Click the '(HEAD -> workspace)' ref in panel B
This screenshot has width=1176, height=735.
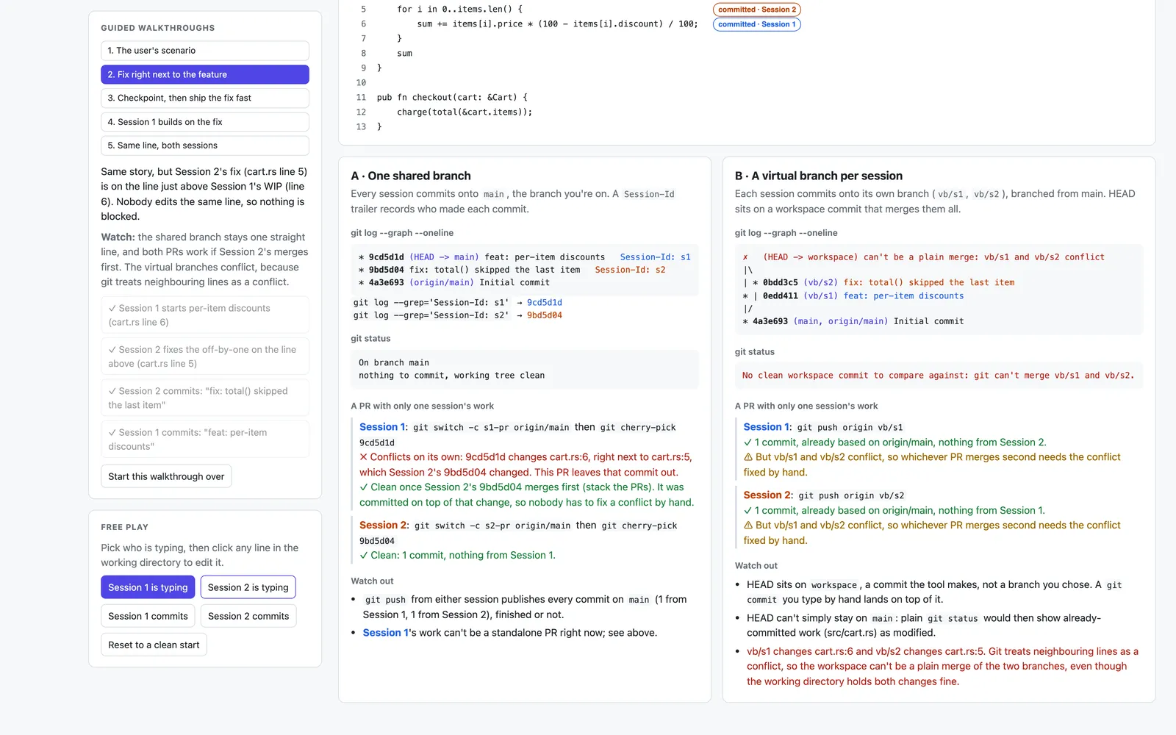pos(810,257)
